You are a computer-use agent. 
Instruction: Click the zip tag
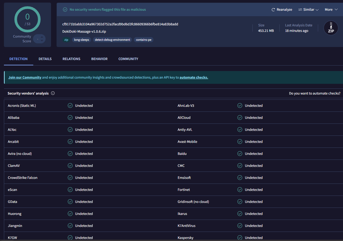66,40
